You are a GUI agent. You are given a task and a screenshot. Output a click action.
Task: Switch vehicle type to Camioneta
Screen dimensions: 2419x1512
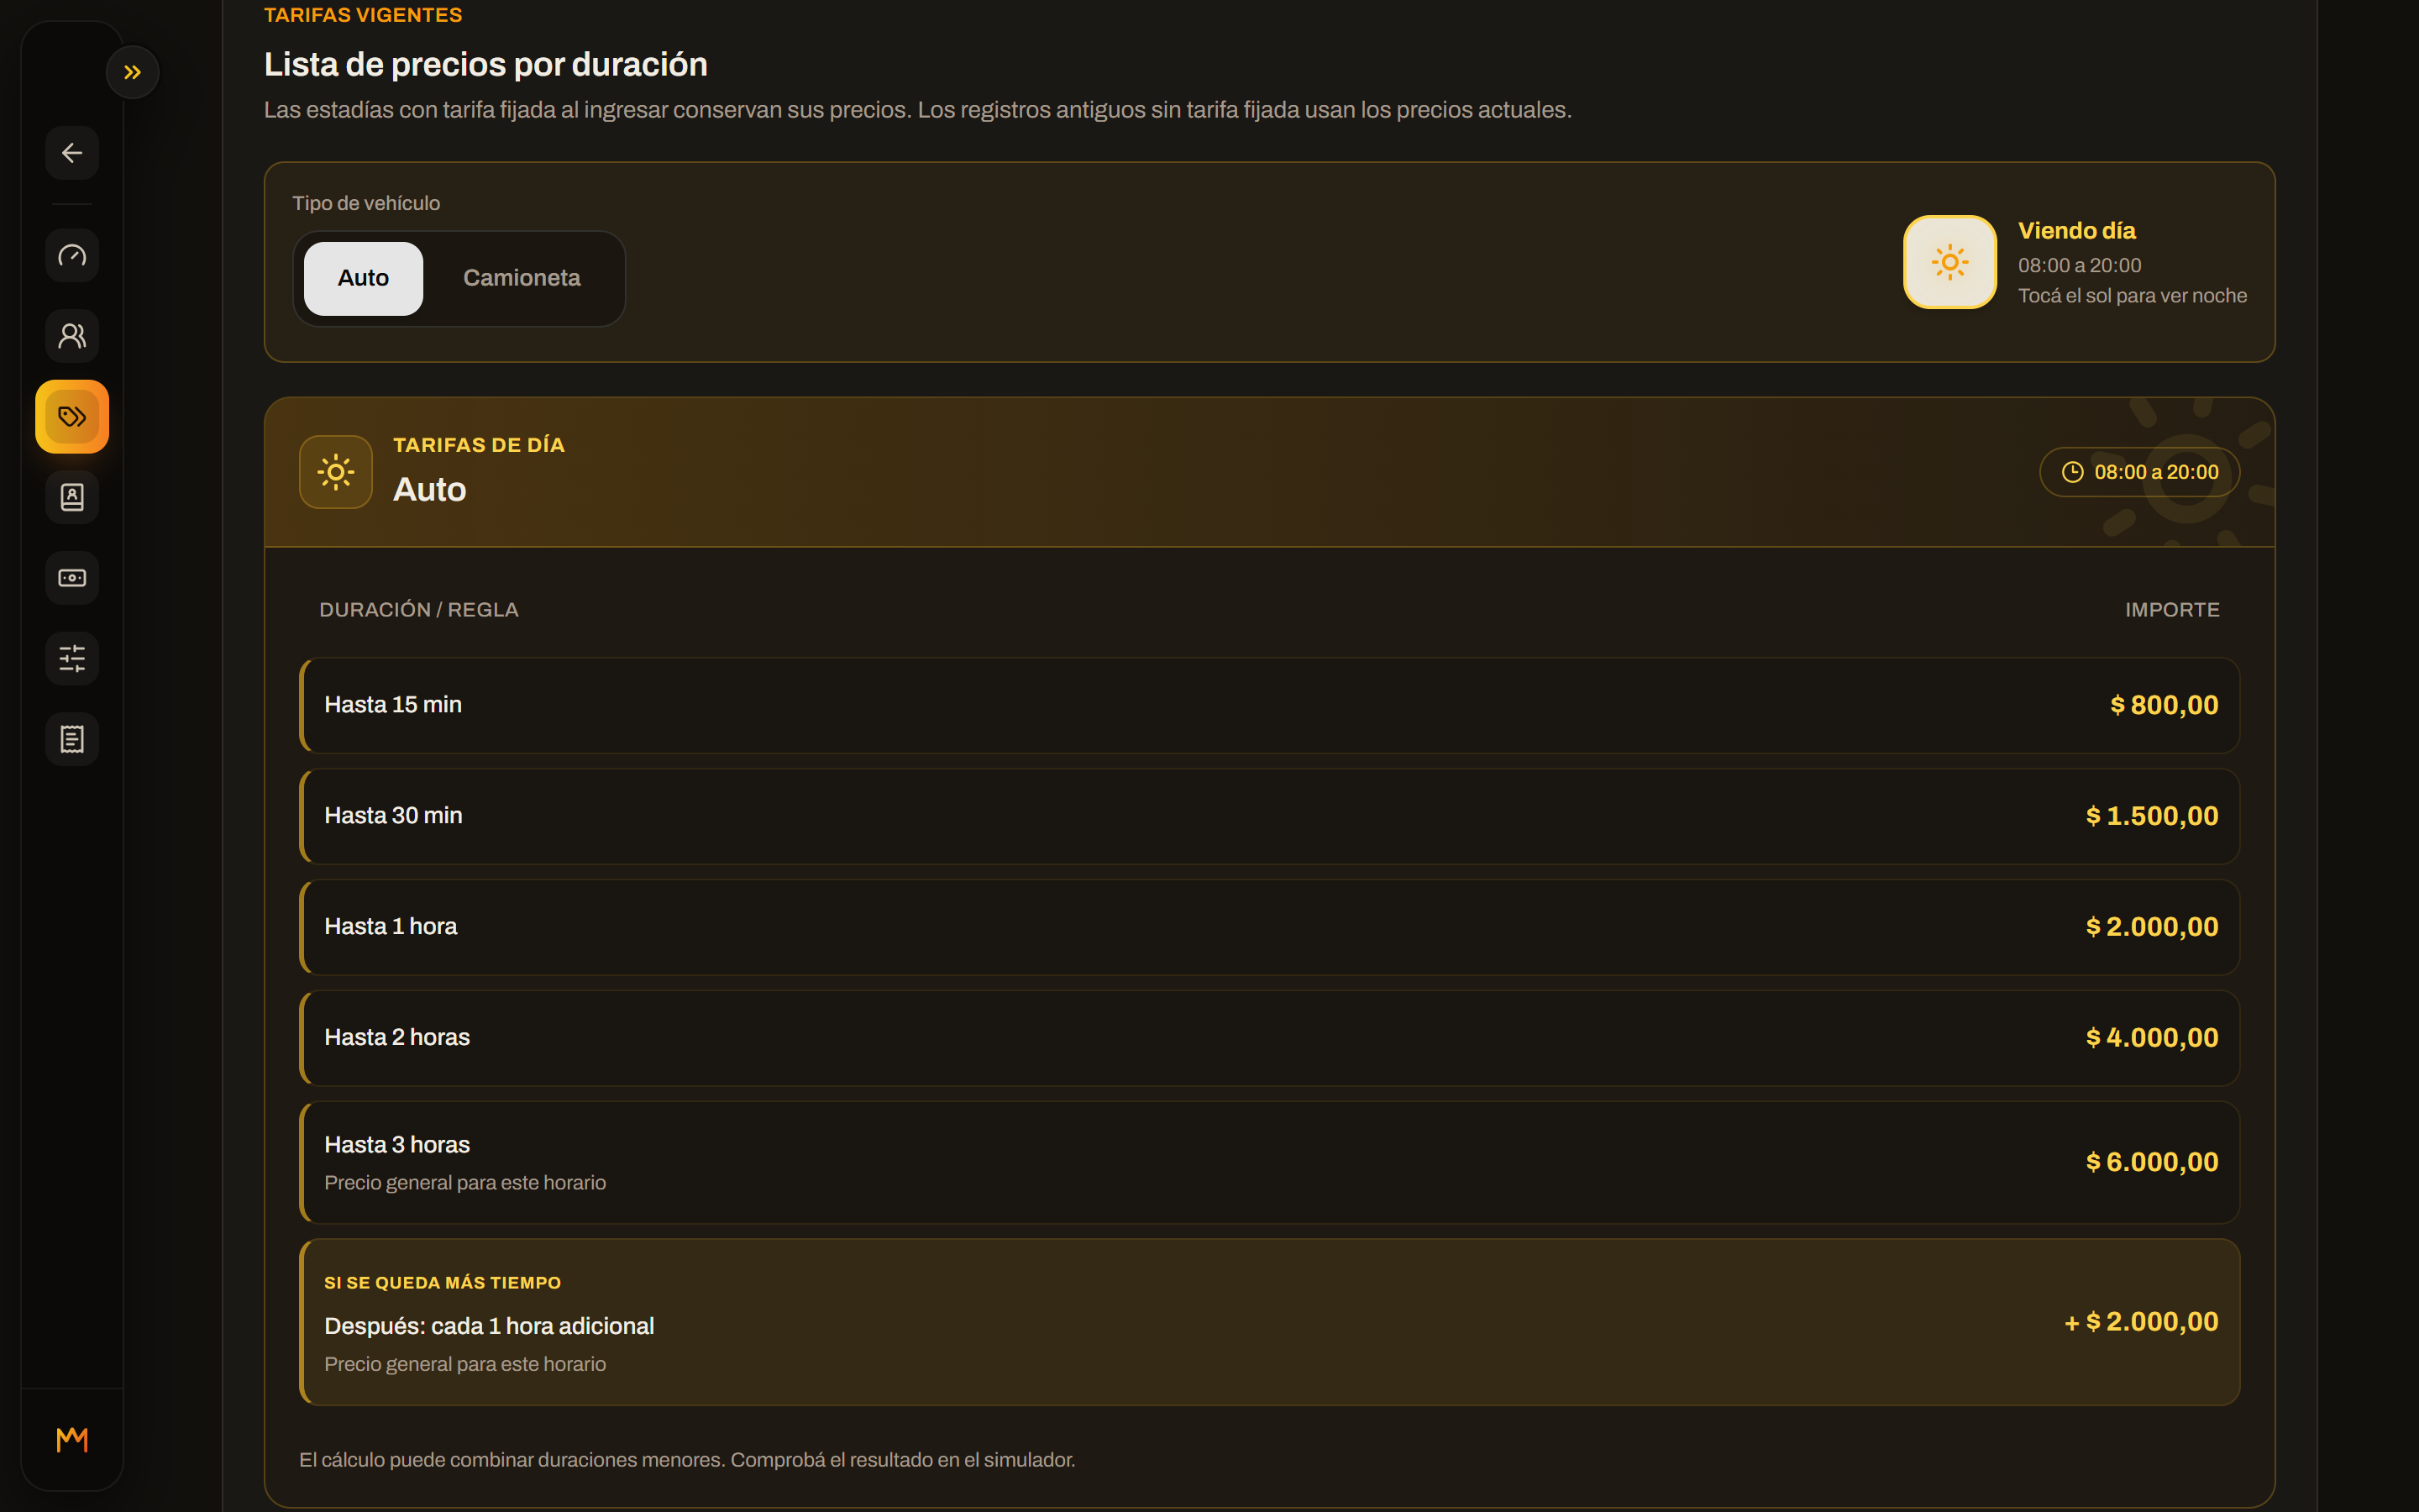click(x=522, y=278)
